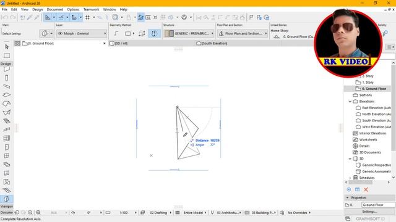Select the Window tool in the toolbox

(x=7, y=156)
